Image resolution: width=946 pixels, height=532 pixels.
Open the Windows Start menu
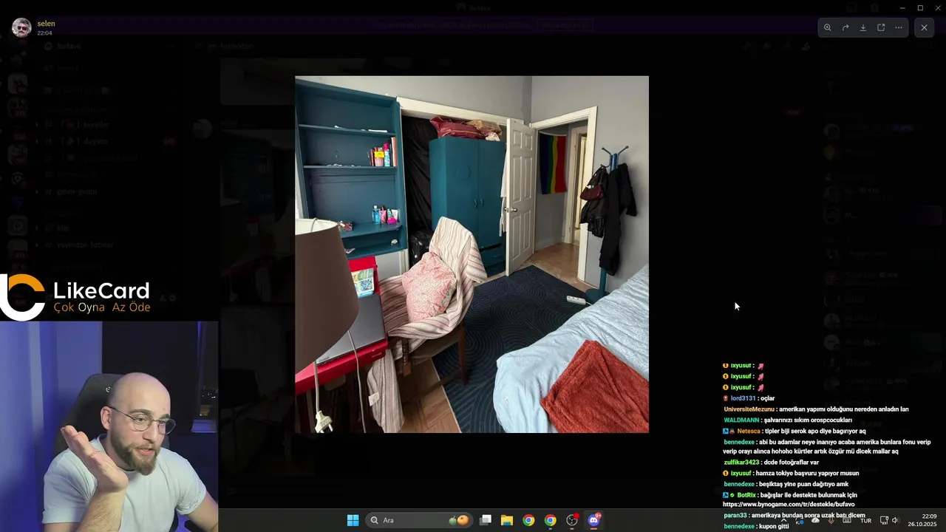tap(353, 520)
